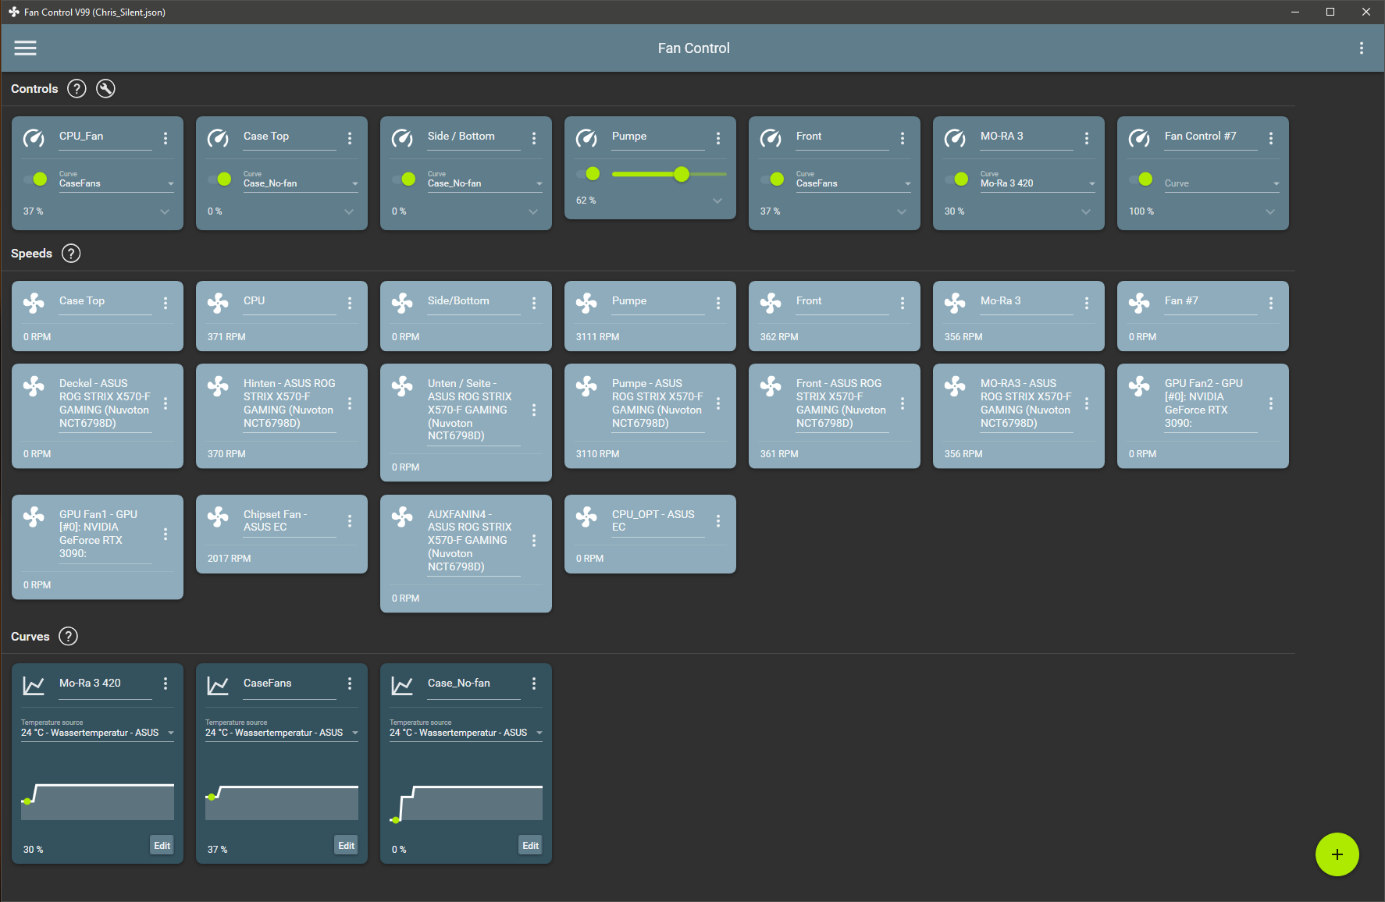The height and width of the screenshot is (902, 1385).
Task: Open the MO-RA 3 curve dropdown
Action: [x=1038, y=180]
